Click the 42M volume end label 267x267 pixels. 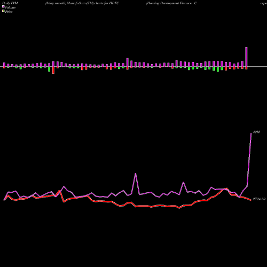click(256, 132)
